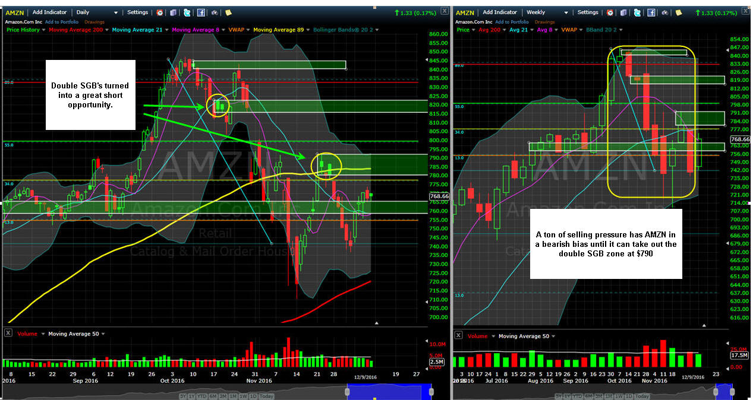This screenshot has height=400, width=756.
Task: Open the Drawings link on the daily chart
Action: (x=94, y=22)
